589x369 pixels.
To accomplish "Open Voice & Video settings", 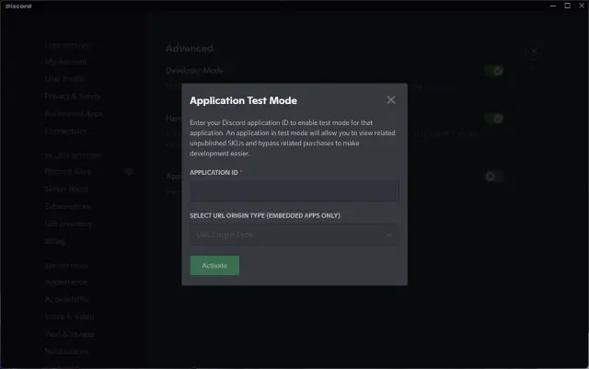I will click(70, 317).
